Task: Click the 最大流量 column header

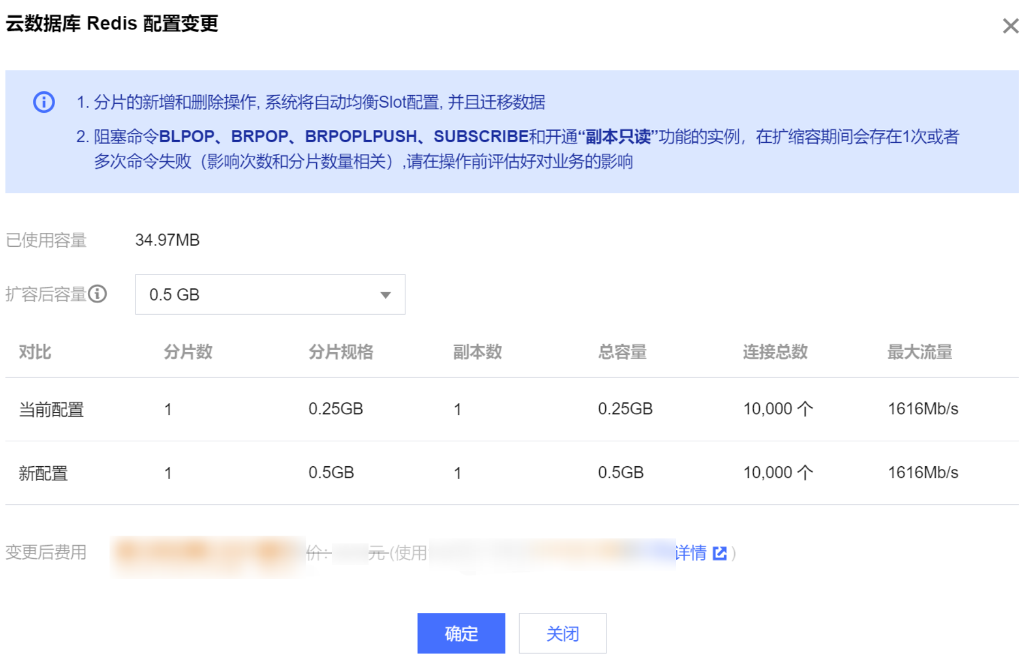Action: point(920,352)
